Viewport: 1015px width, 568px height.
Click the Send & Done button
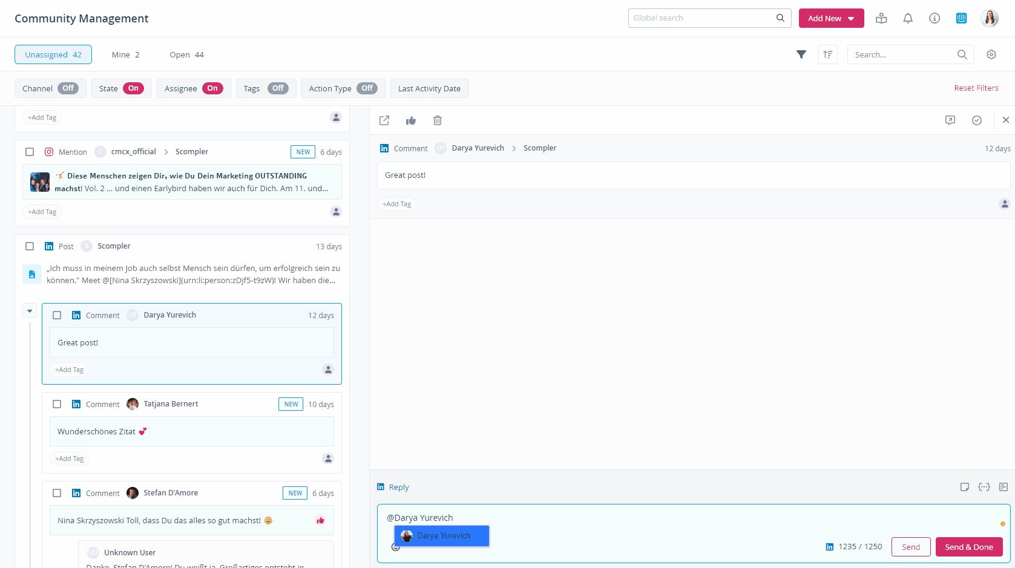pyautogui.click(x=968, y=547)
